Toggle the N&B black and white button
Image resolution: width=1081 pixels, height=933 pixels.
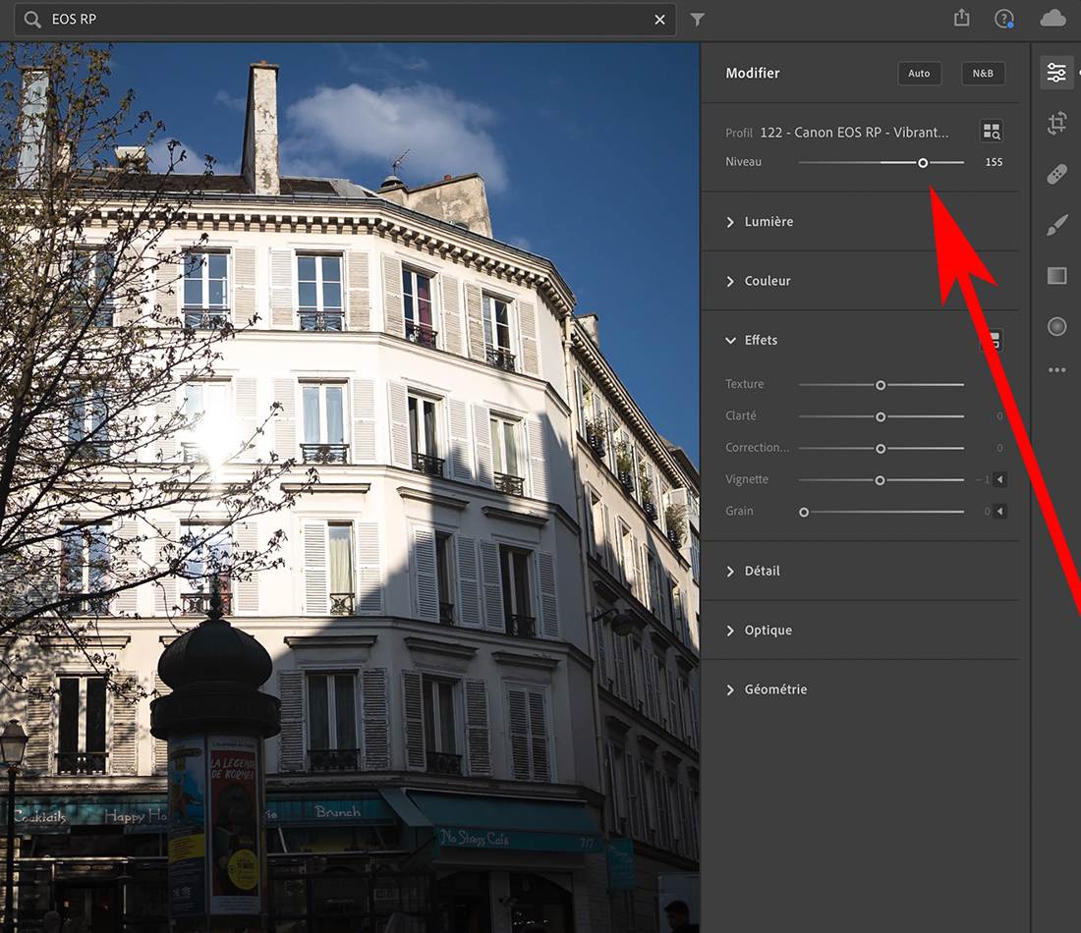[x=983, y=74]
